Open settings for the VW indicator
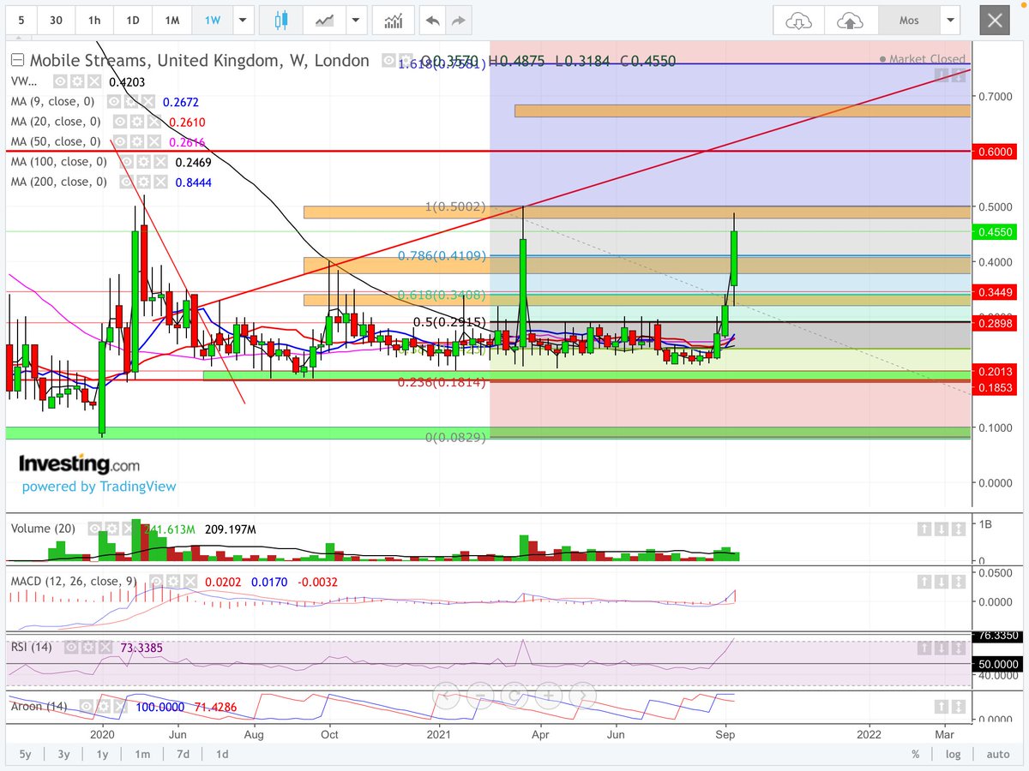The height and width of the screenshot is (771, 1029). coord(77,81)
